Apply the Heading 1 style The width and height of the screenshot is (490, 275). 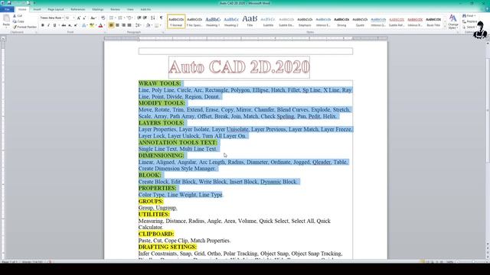[213, 21]
